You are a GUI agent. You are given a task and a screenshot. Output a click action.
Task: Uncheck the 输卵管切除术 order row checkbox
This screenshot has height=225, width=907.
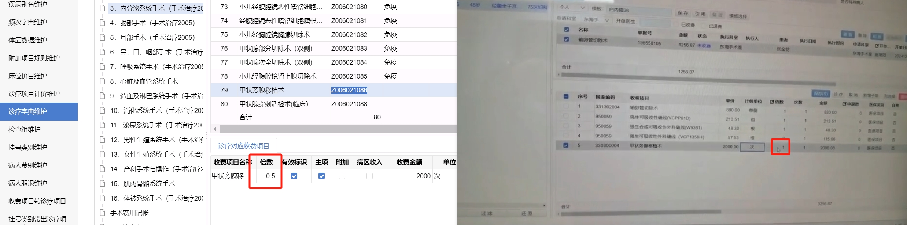click(x=567, y=39)
